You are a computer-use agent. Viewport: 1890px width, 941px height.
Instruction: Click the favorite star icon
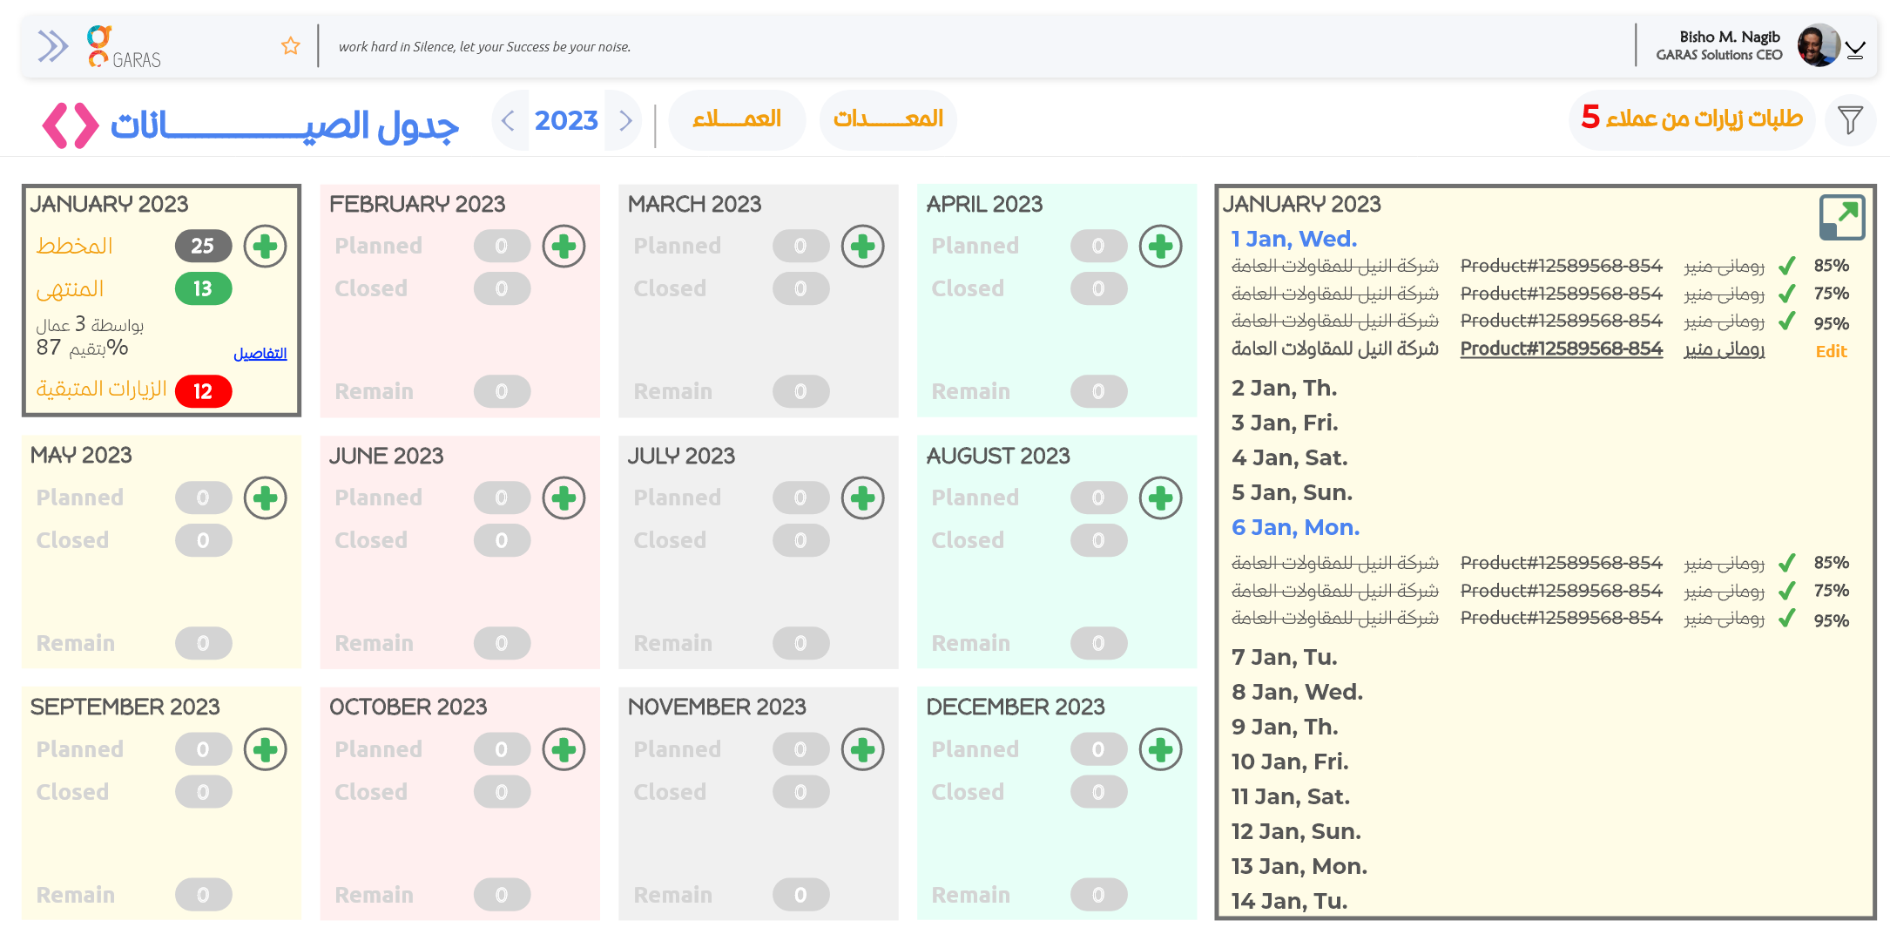click(291, 46)
